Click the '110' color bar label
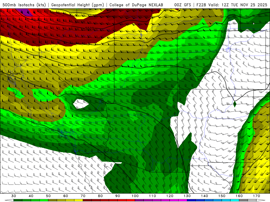Screen dimensions: 270x202 coord(153,196)
